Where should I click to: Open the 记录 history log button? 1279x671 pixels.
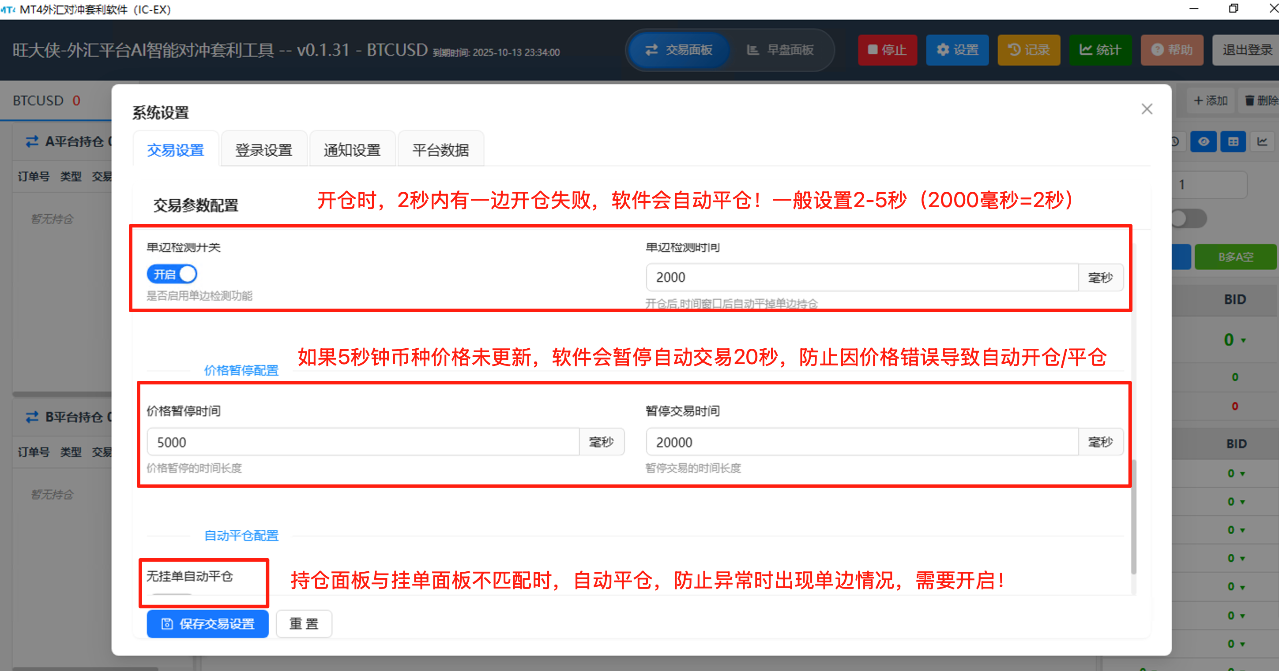coord(1028,50)
